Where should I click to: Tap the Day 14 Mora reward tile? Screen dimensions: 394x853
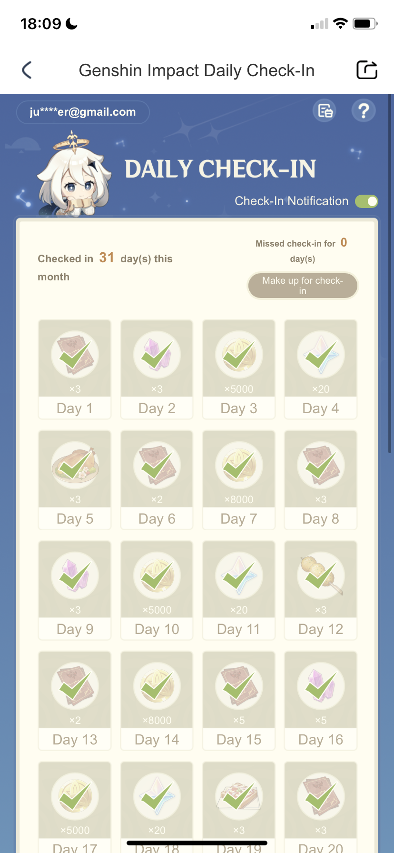click(x=157, y=701)
